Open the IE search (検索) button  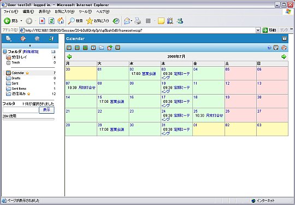[x=75, y=21]
